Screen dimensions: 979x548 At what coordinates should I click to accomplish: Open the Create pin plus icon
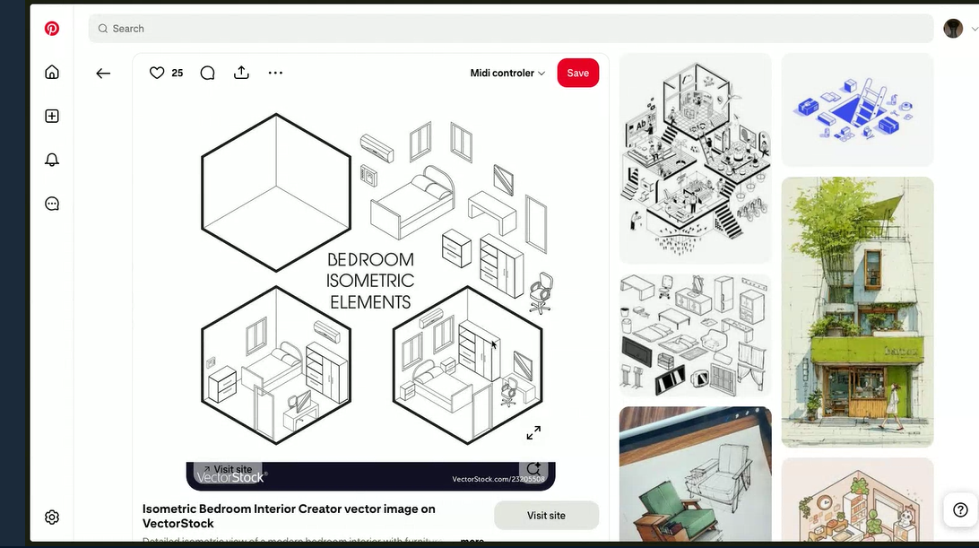tap(52, 117)
